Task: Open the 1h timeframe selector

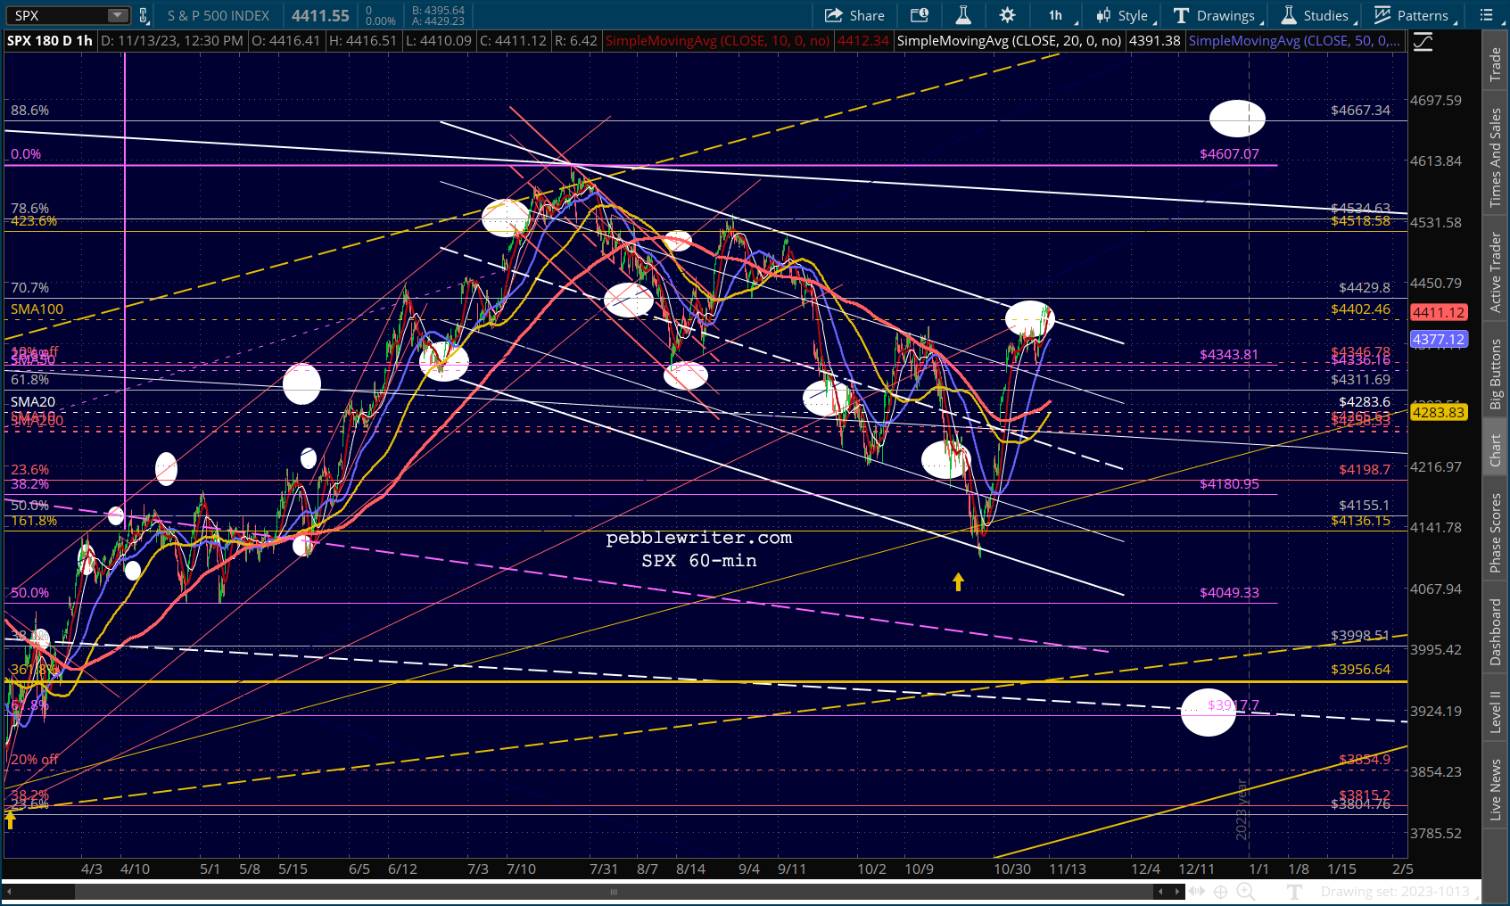Action: coord(1058,15)
